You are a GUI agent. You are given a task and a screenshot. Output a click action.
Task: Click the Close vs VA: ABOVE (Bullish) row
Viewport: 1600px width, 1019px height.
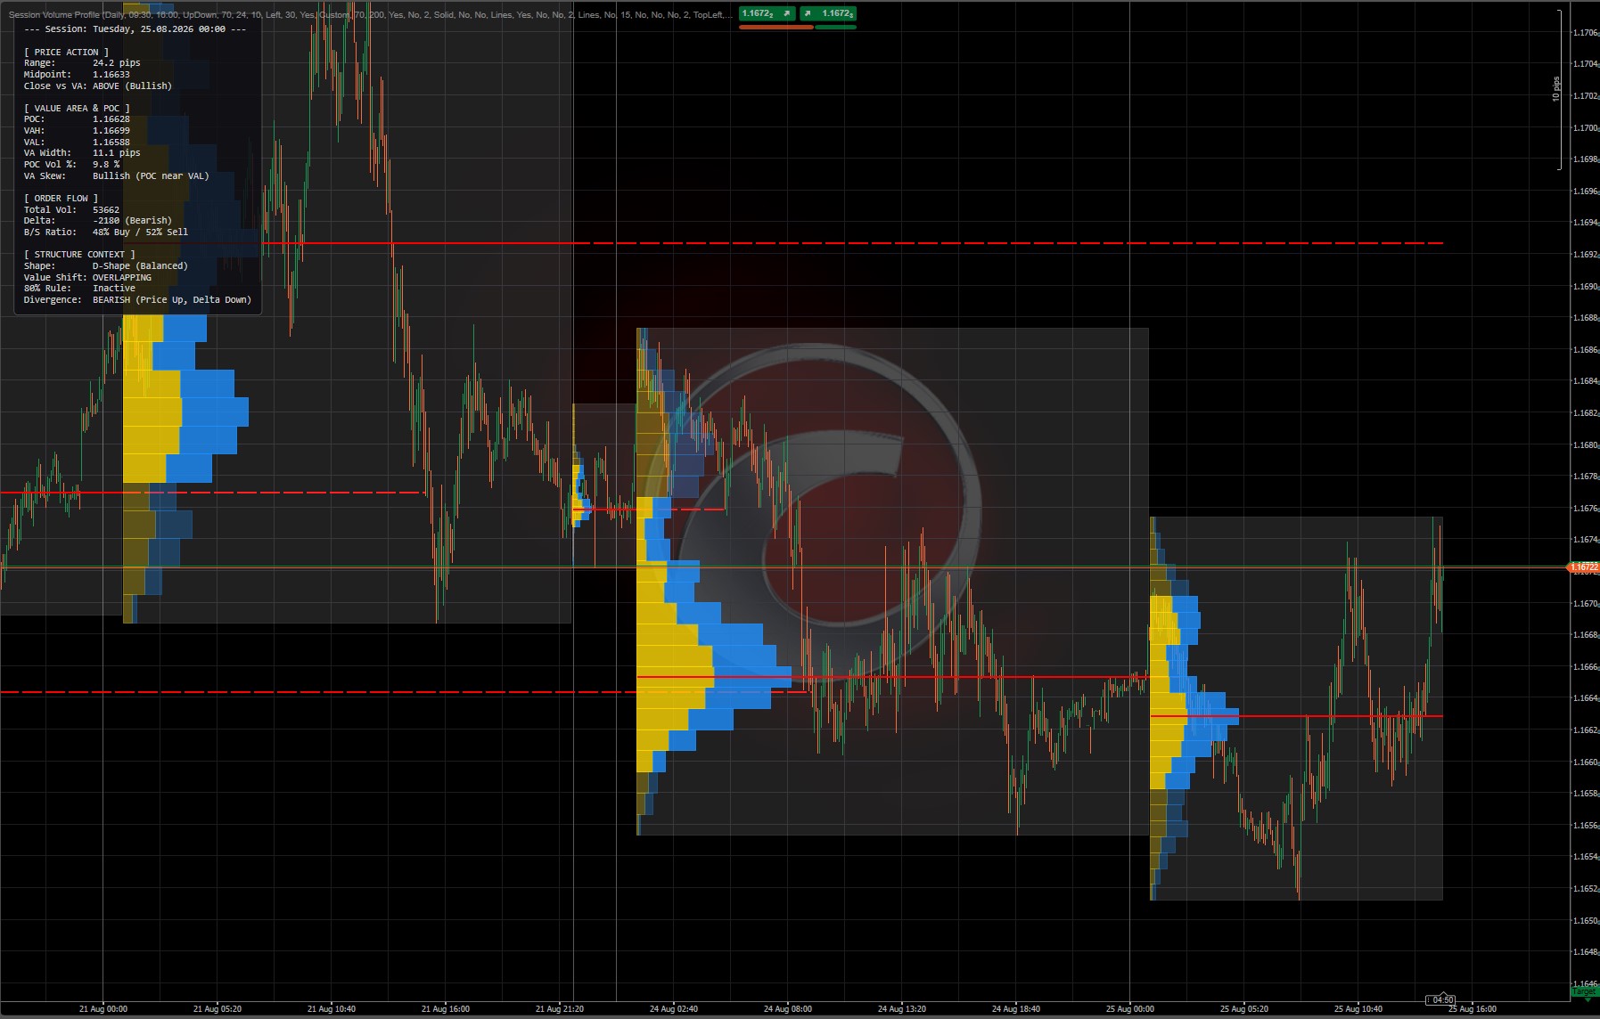pyautogui.click(x=98, y=86)
